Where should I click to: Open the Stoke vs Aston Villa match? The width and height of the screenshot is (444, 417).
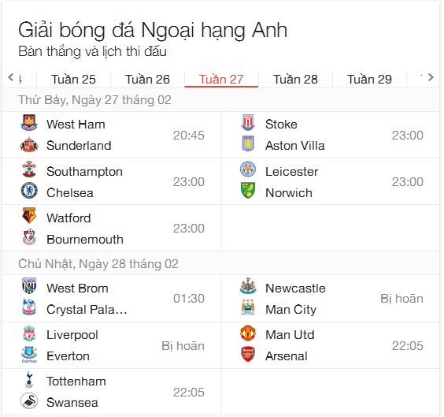pos(331,136)
